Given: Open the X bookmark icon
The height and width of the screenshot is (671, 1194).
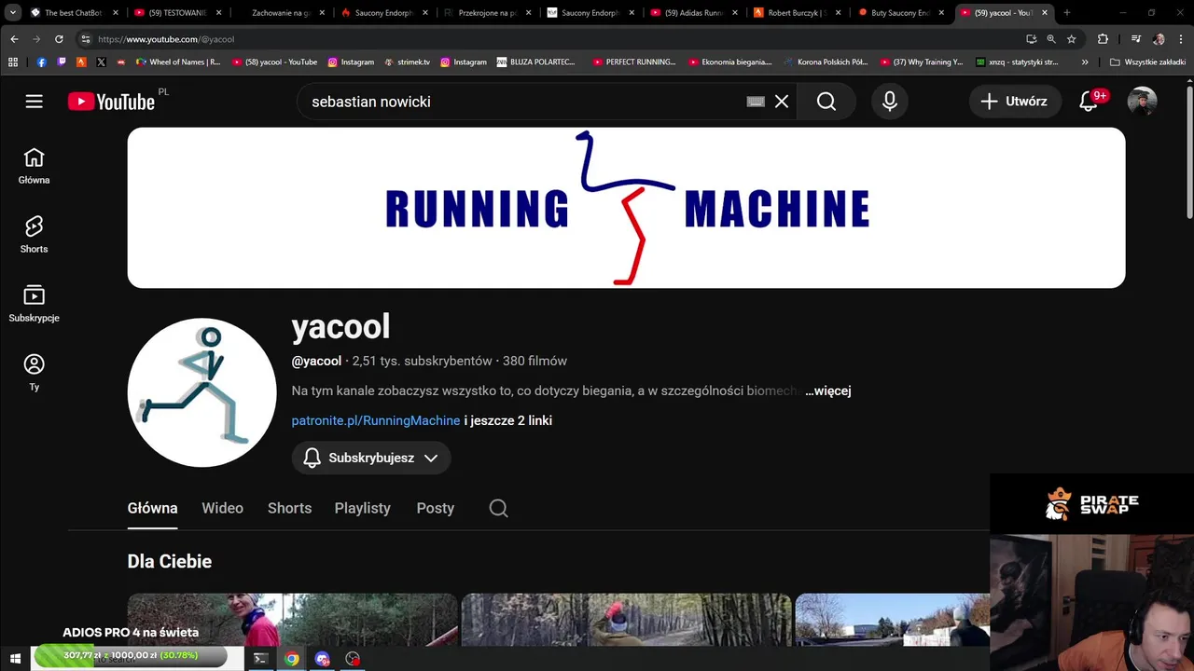Looking at the screenshot, I should point(101,62).
